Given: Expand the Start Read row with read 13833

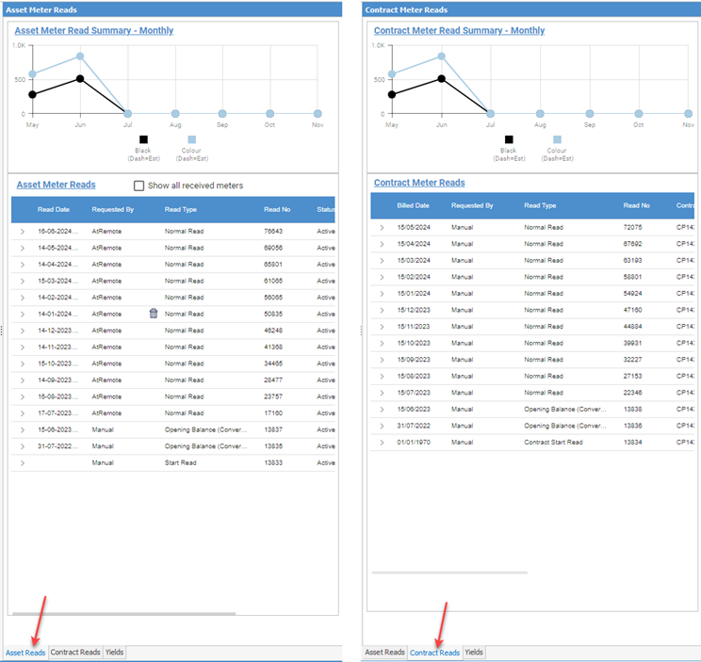Looking at the screenshot, I should pos(23,462).
